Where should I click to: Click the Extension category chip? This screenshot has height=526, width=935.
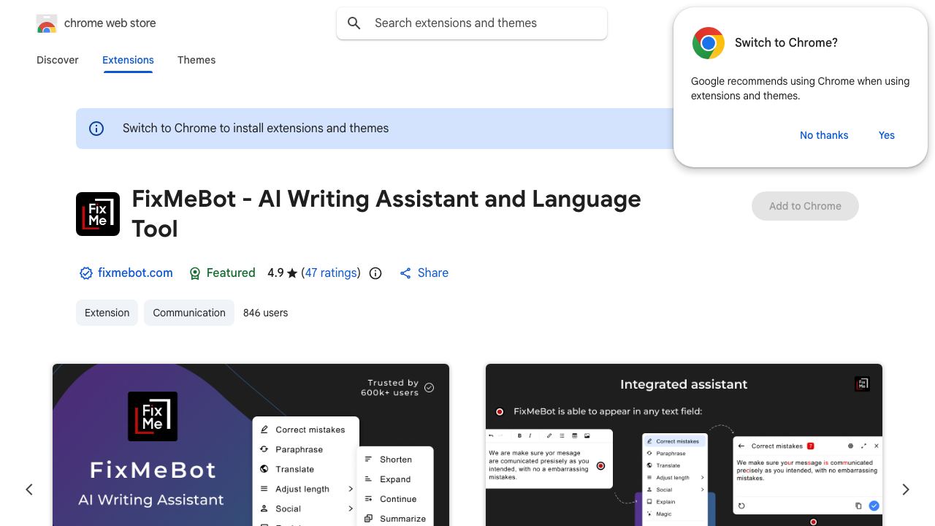[107, 313]
